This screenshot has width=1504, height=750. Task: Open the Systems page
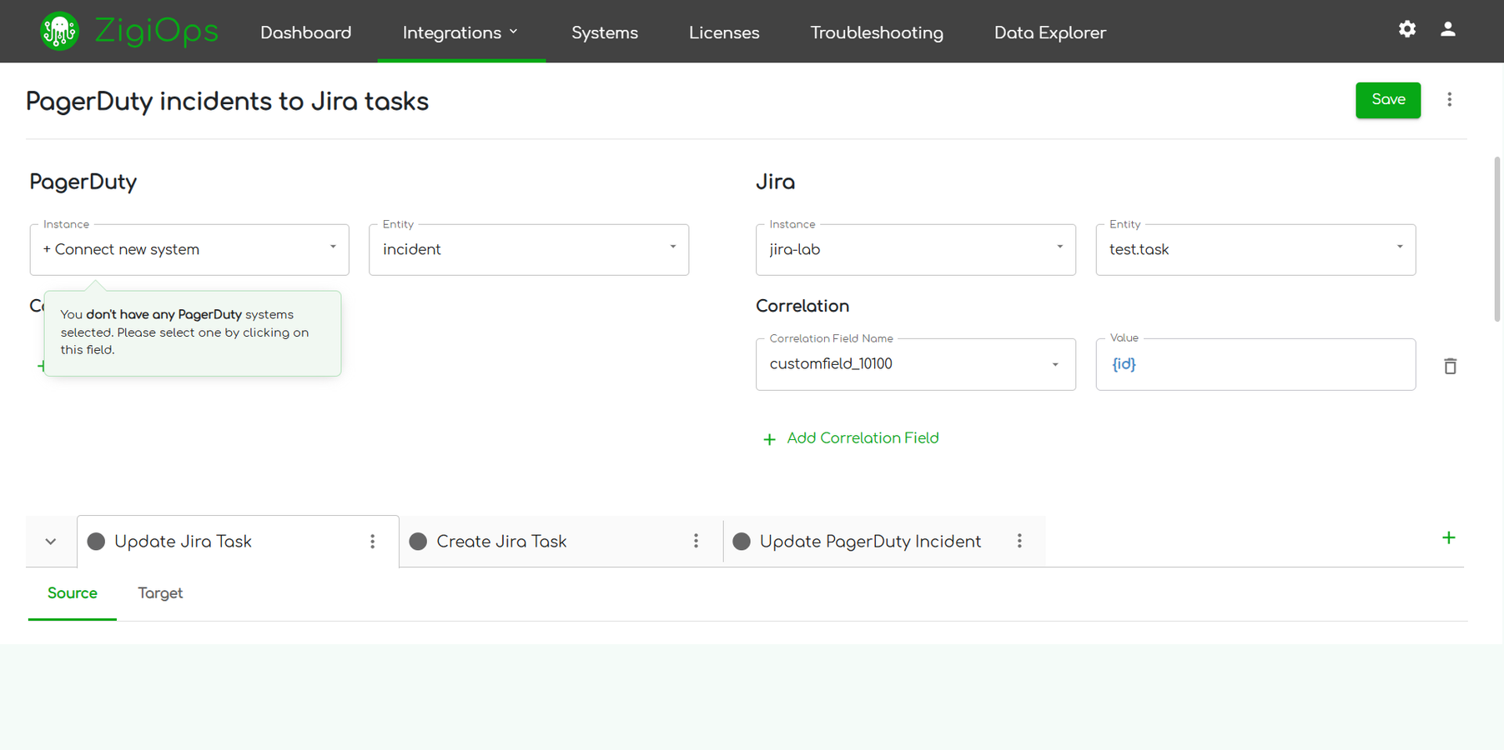point(605,32)
